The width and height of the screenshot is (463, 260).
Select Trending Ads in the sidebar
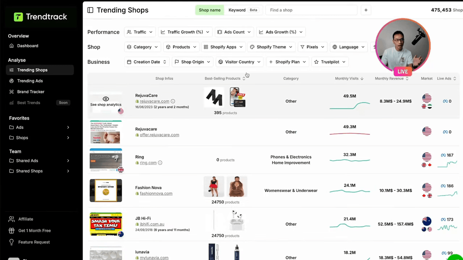(30, 81)
